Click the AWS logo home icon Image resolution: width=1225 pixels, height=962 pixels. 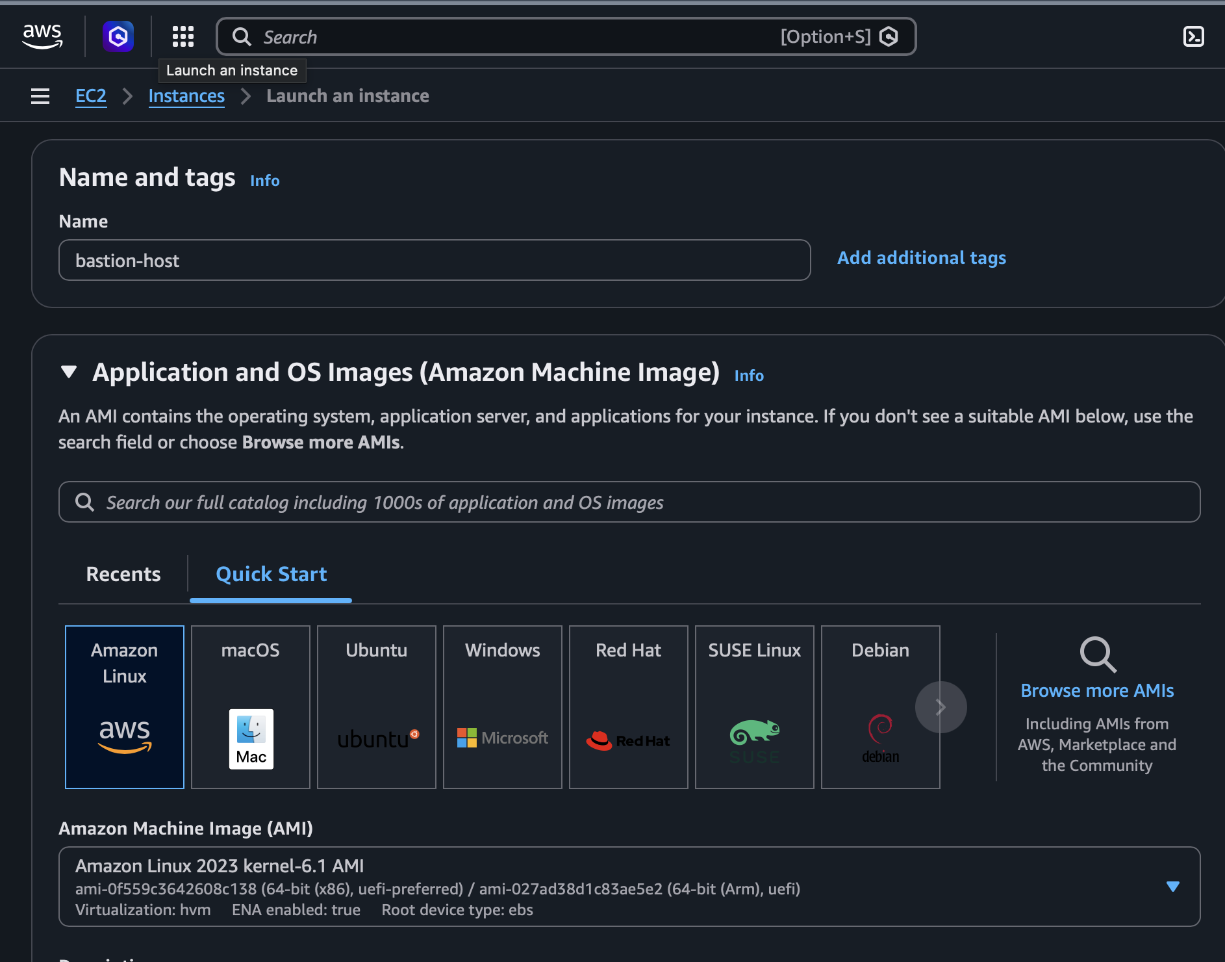point(42,36)
